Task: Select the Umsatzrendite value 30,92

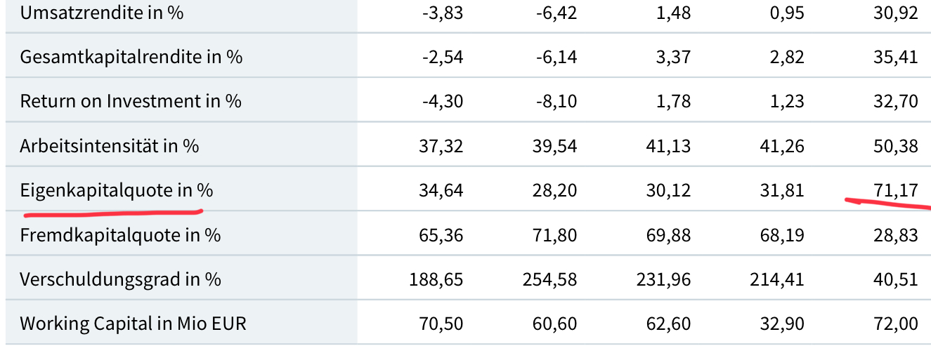Action: [x=897, y=13]
